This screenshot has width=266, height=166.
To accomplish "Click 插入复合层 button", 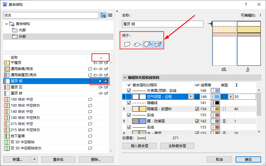I will (140, 146).
